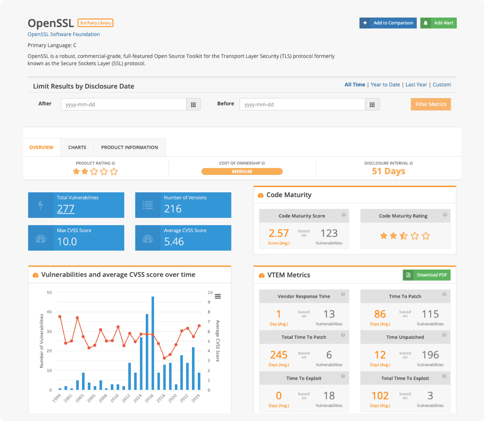The image size is (484, 421).
Task: Open the After date calendar picker icon
Action: click(x=193, y=105)
